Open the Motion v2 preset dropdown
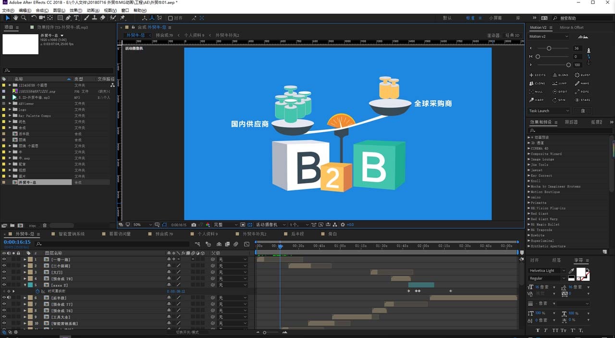This screenshot has height=338, width=615. point(549,36)
